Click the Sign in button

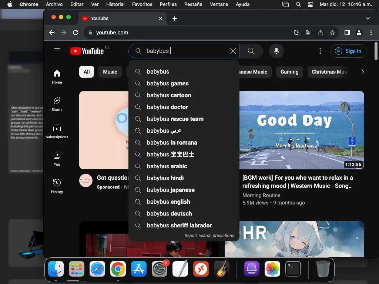[x=349, y=51]
